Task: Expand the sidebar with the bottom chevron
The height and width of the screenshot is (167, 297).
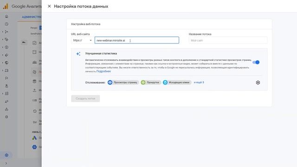Action: [x=6, y=163]
